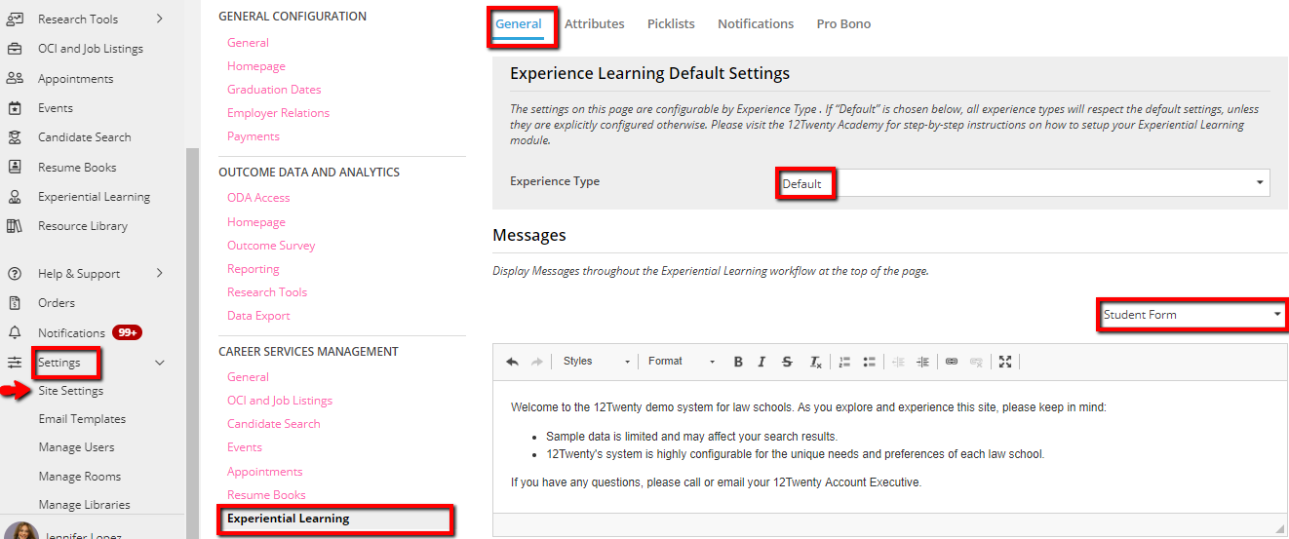Click inside the message text area
1289x539 pixels.
tap(889, 446)
